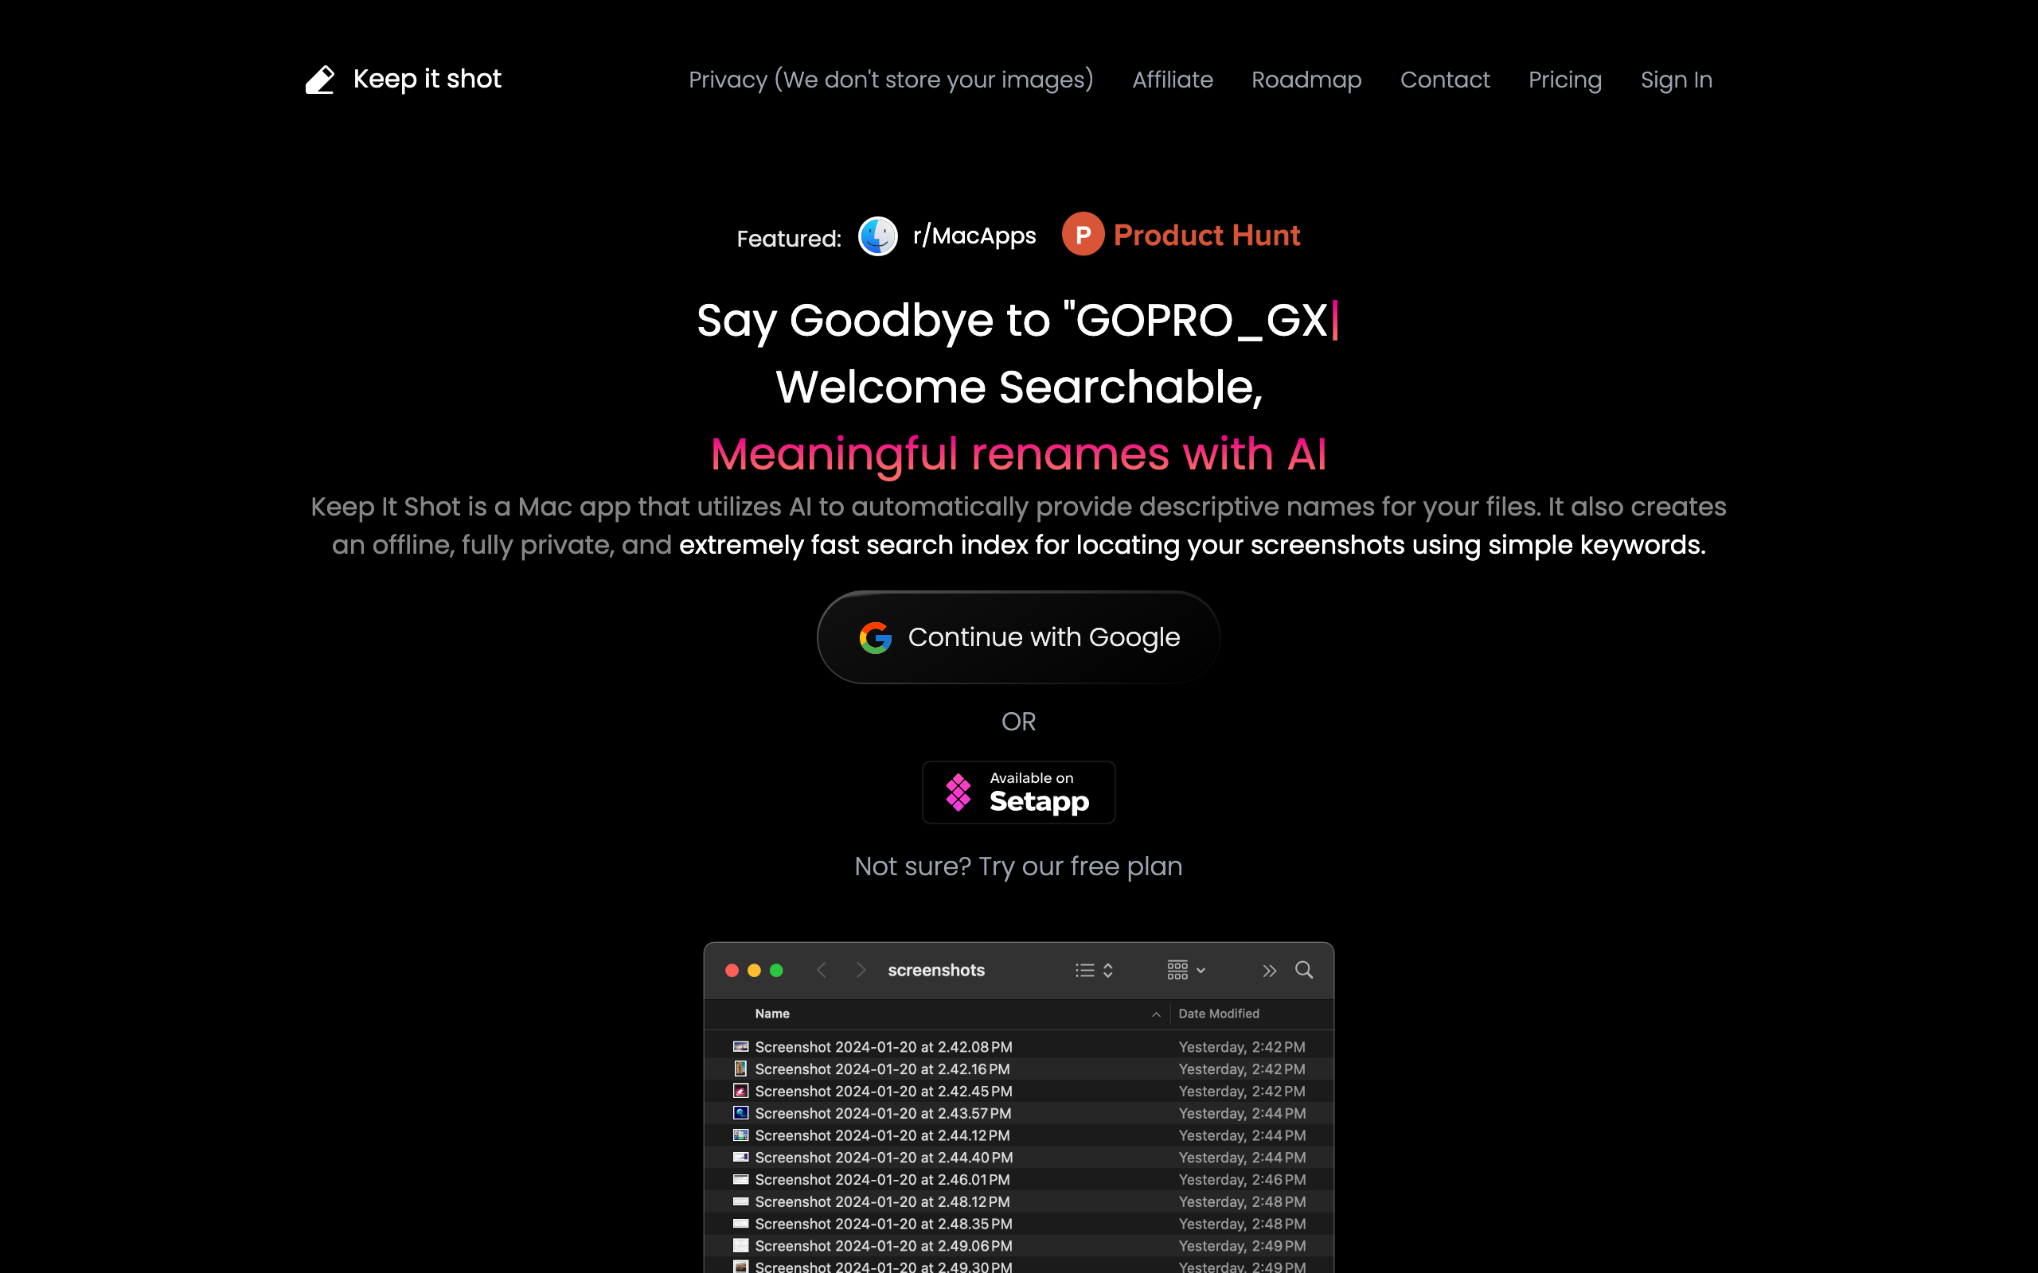Click the Google G logo icon
This screenshot has width=2038, height=1273.
click(875, 638)
